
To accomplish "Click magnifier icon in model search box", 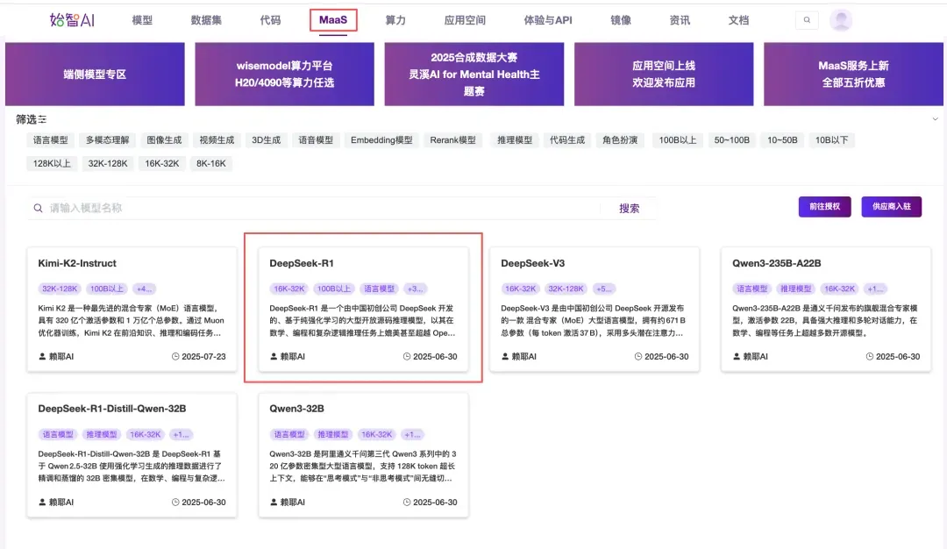I will point(38,209).
